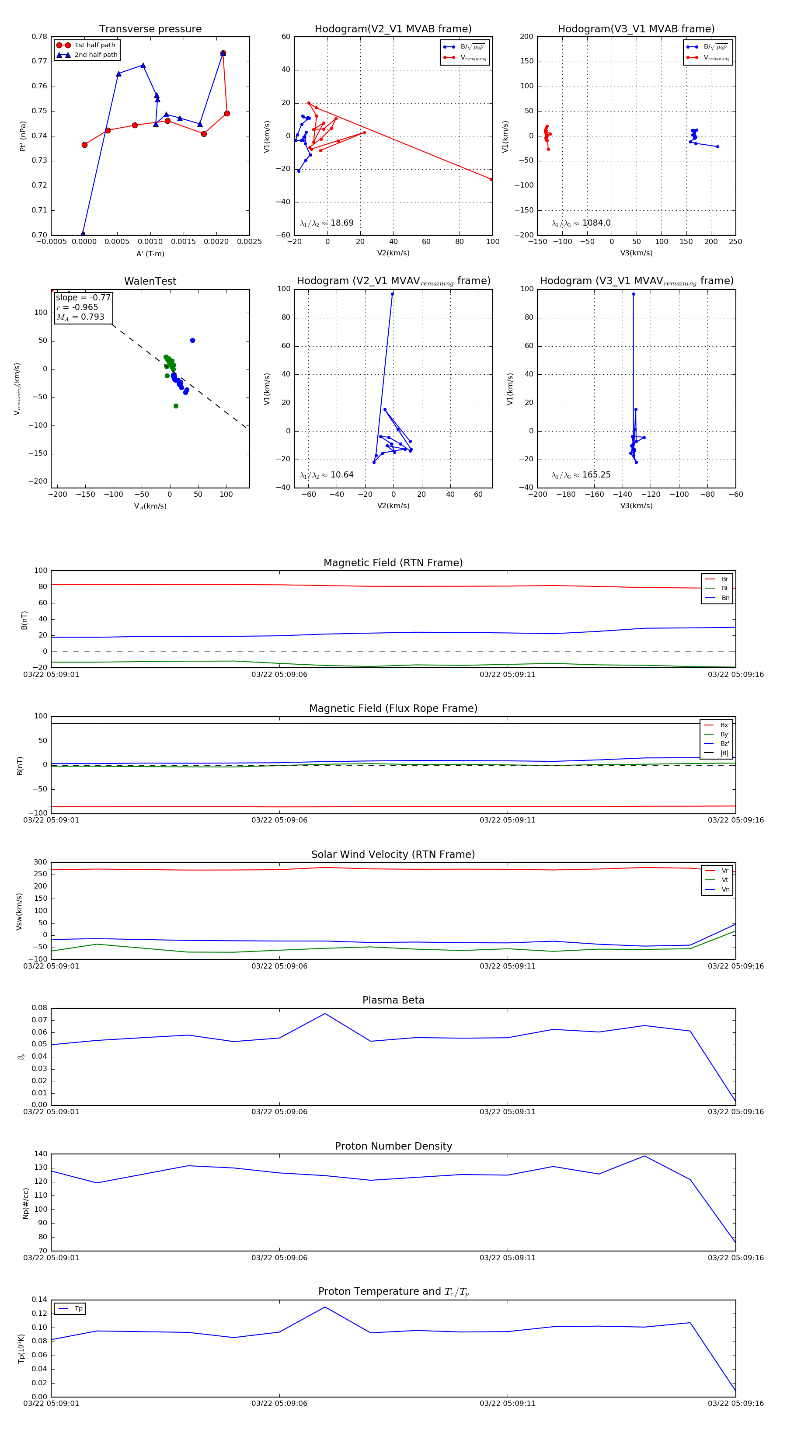Click the 'Hodogram(V3_V1 MVAB frame)' title
787x1443 pixels.
pyautogui.click(x=636, y=29)
